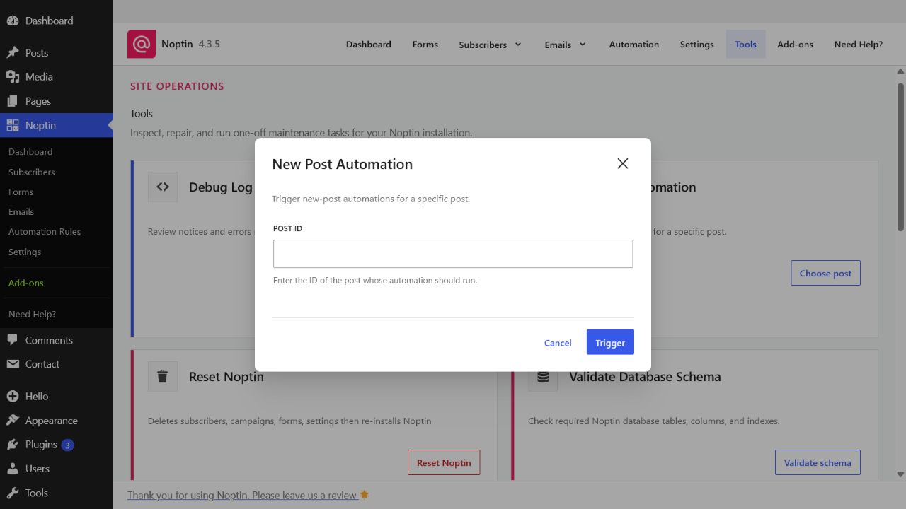Click the Dashboard icon in WordPress sidebar
Image resolution: width=906 pixels, height=509 pixels.
click(13, 21)
